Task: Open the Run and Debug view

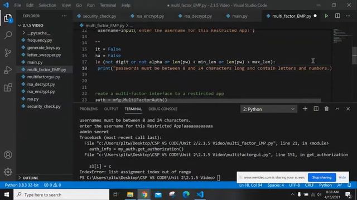Action: 8,70
